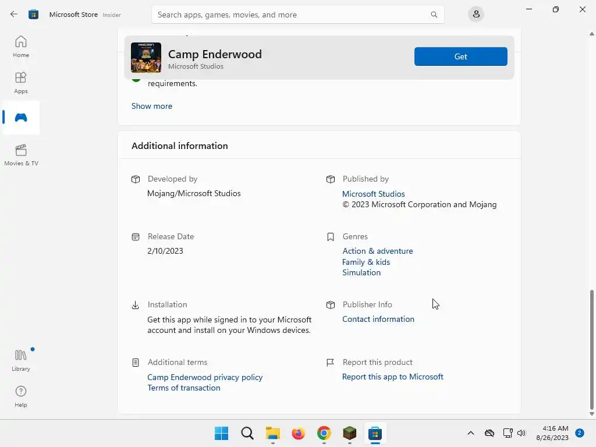Viewport: 596px width, 447px height.
Task: Click the 'Mojang/Microsoft Studios' developer text
Action: coord(194,193)
